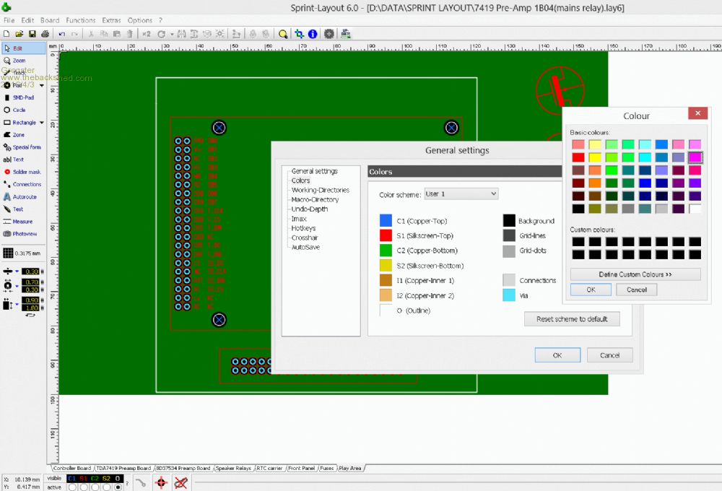Pick the SMD-Pad tool
Image resolution: width=722 pixels, height=491 pixels.
click(23, 97)
